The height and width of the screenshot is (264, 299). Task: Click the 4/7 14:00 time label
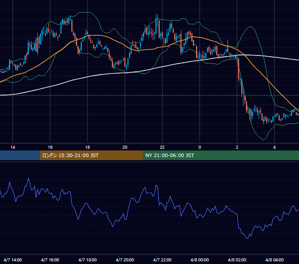13,260
